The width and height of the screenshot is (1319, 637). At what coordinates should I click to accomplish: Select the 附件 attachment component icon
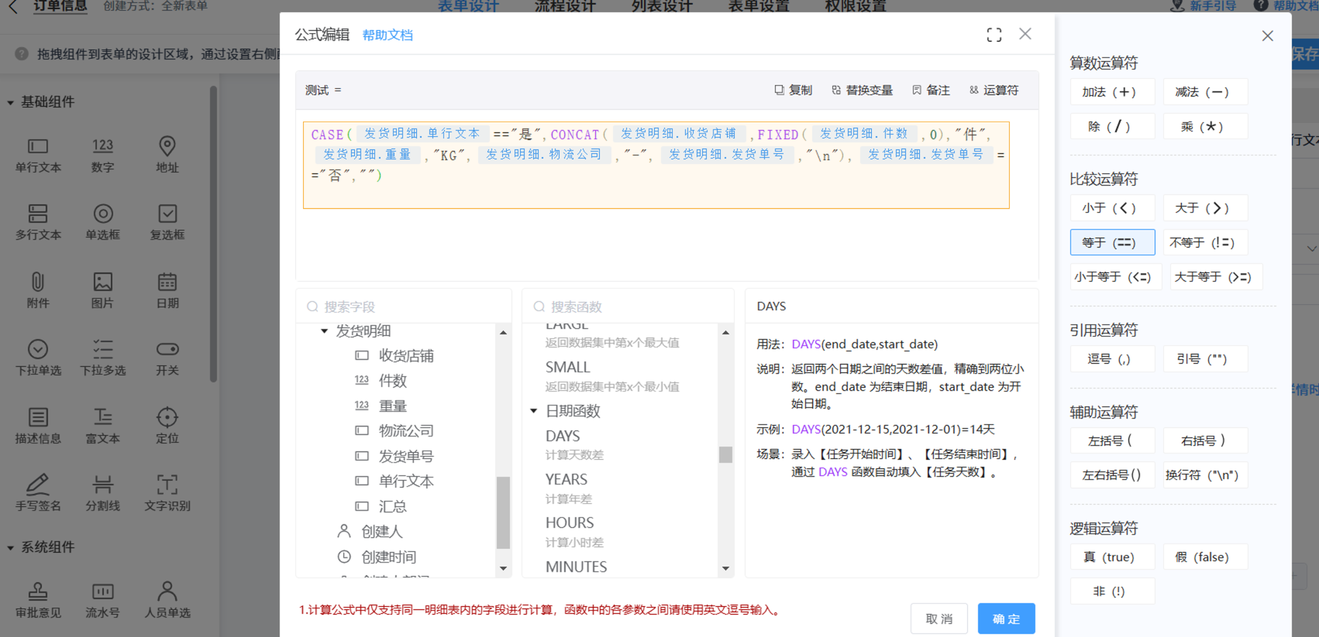click(38, 282)
